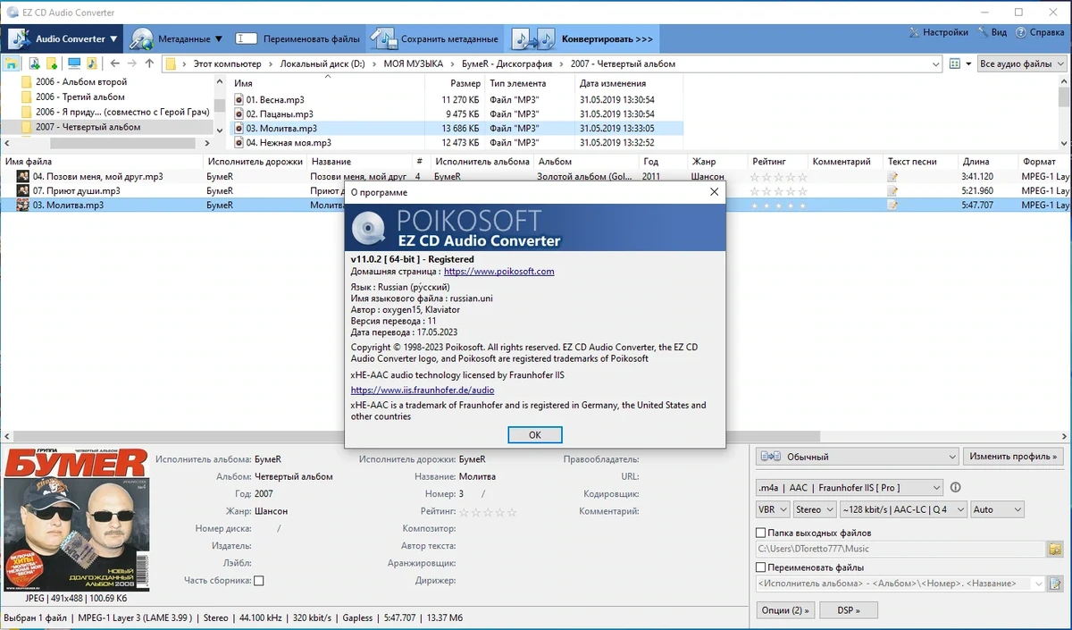Tick the Переименовать файлы checkbox in the output panel
Image resolution: width=1072 pixels, height=630 pixels.
(761, 567)
